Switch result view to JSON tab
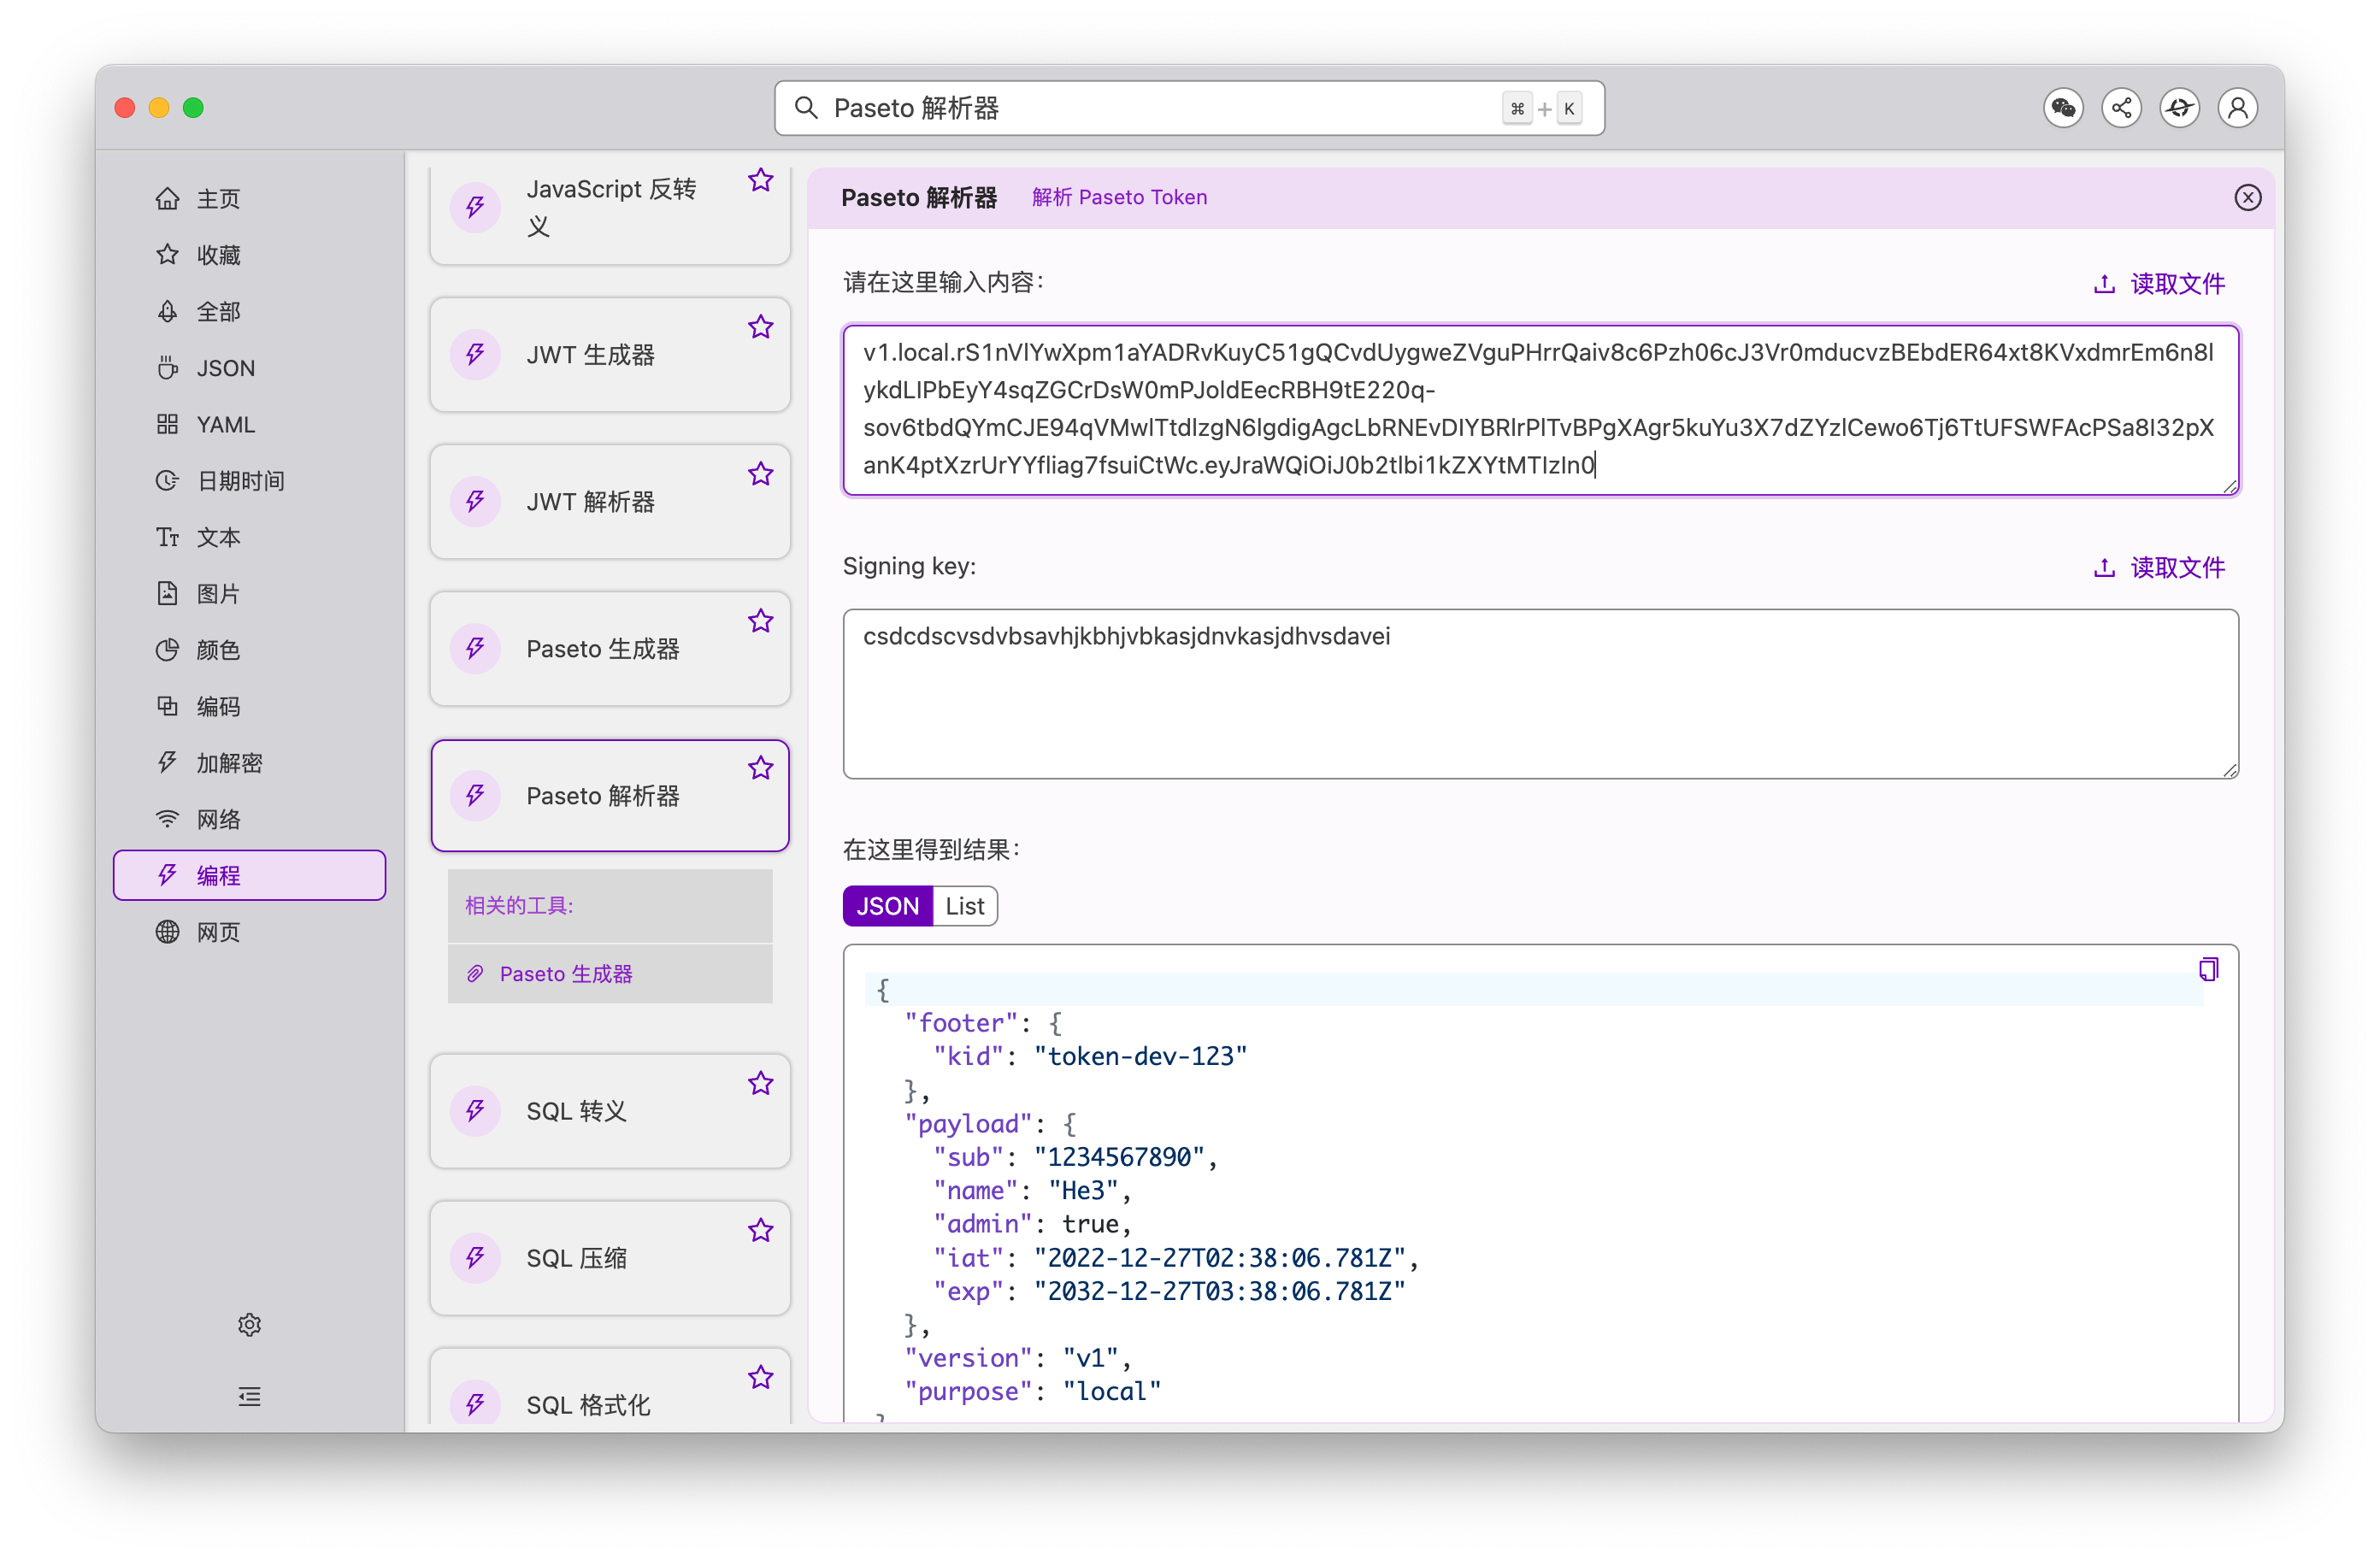The height and width of the screenshot is (1559, 2380). click(x=887, y=906)
